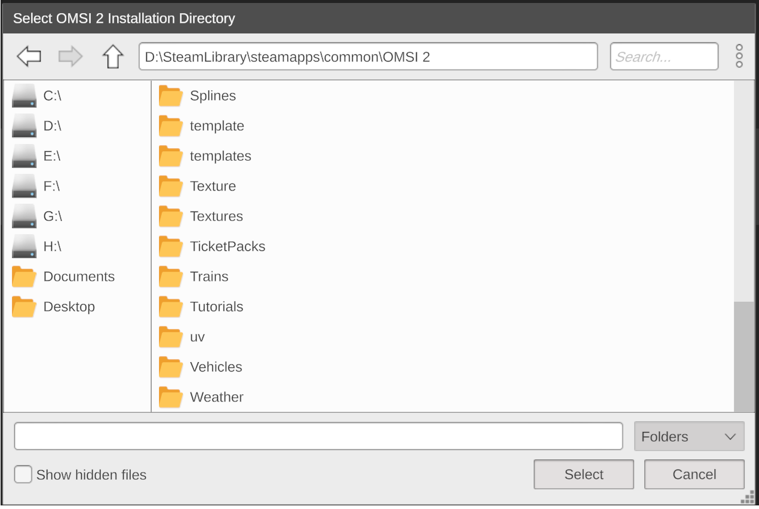This screenshot has height=509, width=759.
Task: Select the D:\ drive icon
Action: (x=25, y=125)
